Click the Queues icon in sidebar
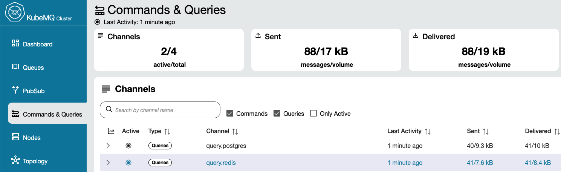Screen dimensions: 561x172 click(15, 67)
